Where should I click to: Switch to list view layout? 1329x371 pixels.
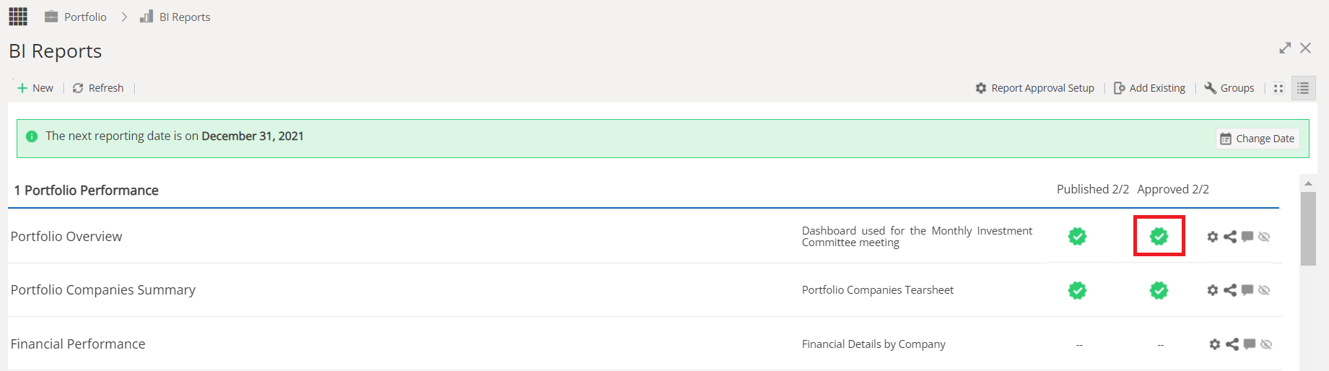(x=1303, y=88)
